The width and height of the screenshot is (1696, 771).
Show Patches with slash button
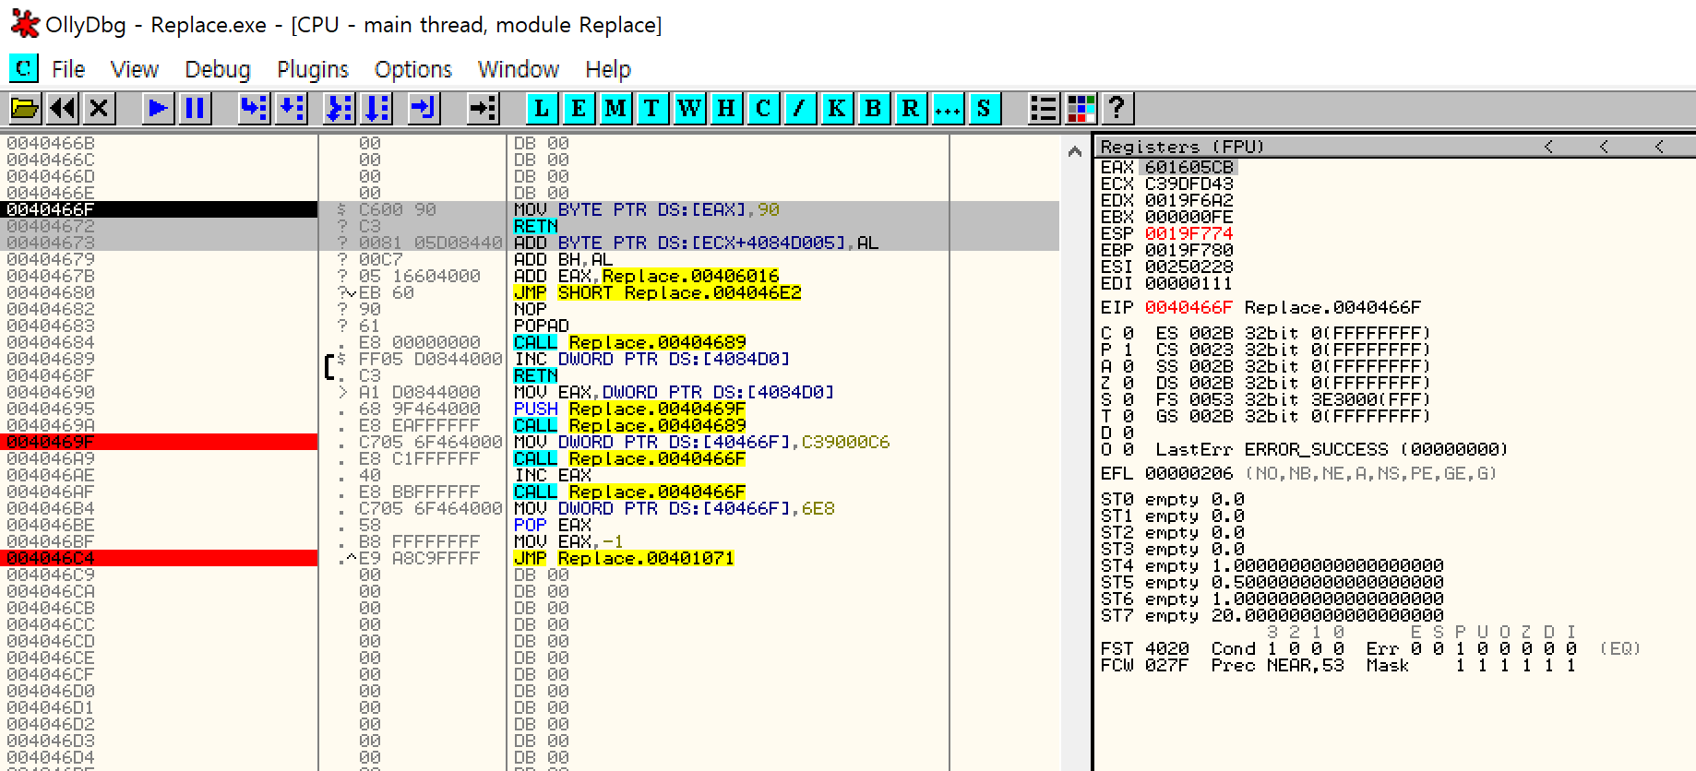800,109
